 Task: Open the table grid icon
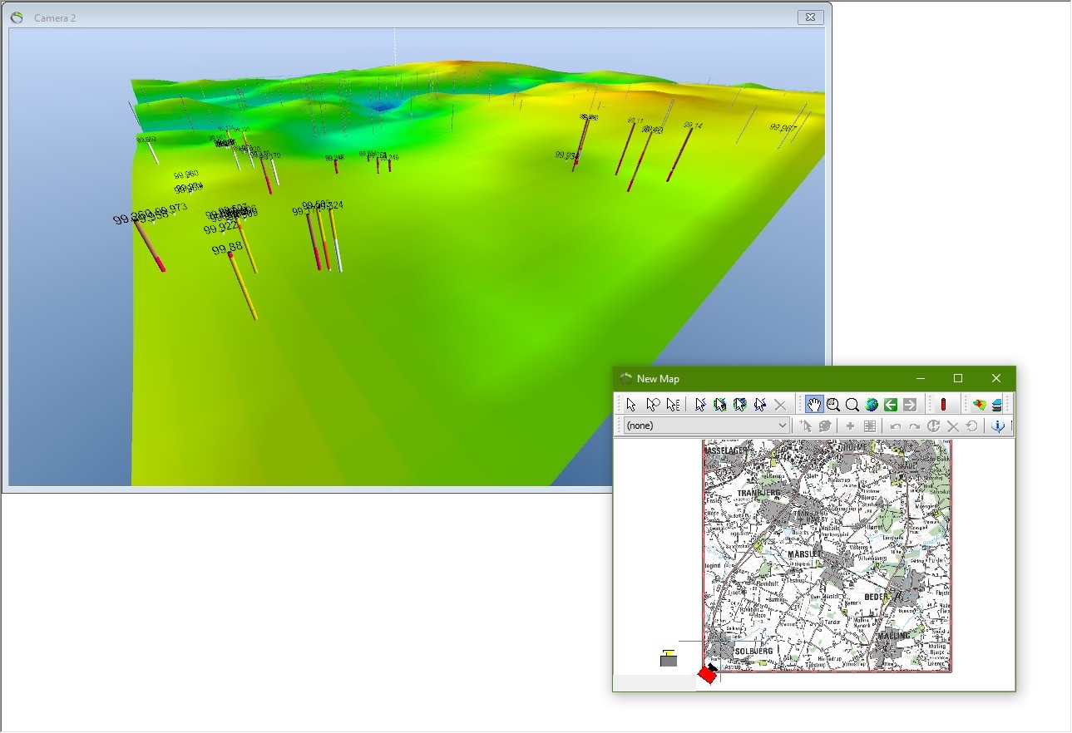pos(870,426)
